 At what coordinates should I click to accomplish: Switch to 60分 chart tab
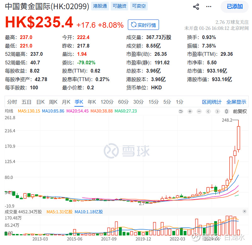coord(123,102)
